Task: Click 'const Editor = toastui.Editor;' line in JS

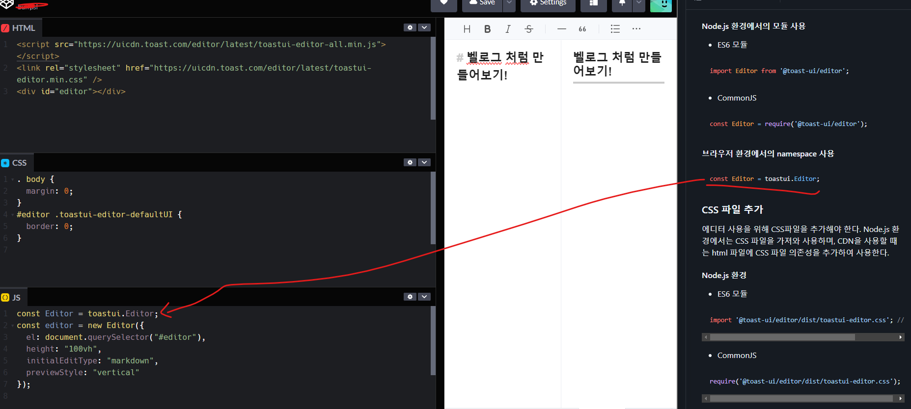Action: click(x=87, y=314)
